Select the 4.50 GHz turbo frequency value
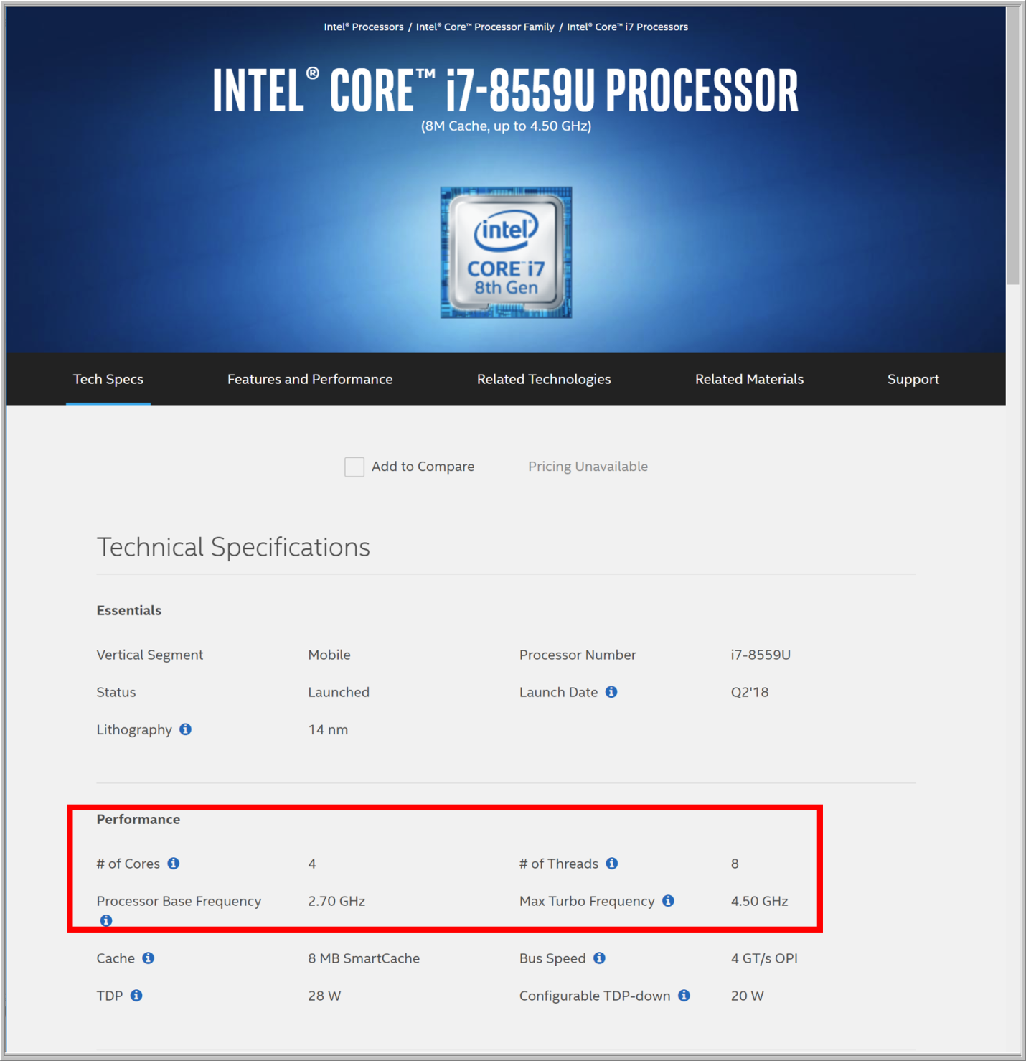This screenshot has height=1061, width=1026. 759,901
